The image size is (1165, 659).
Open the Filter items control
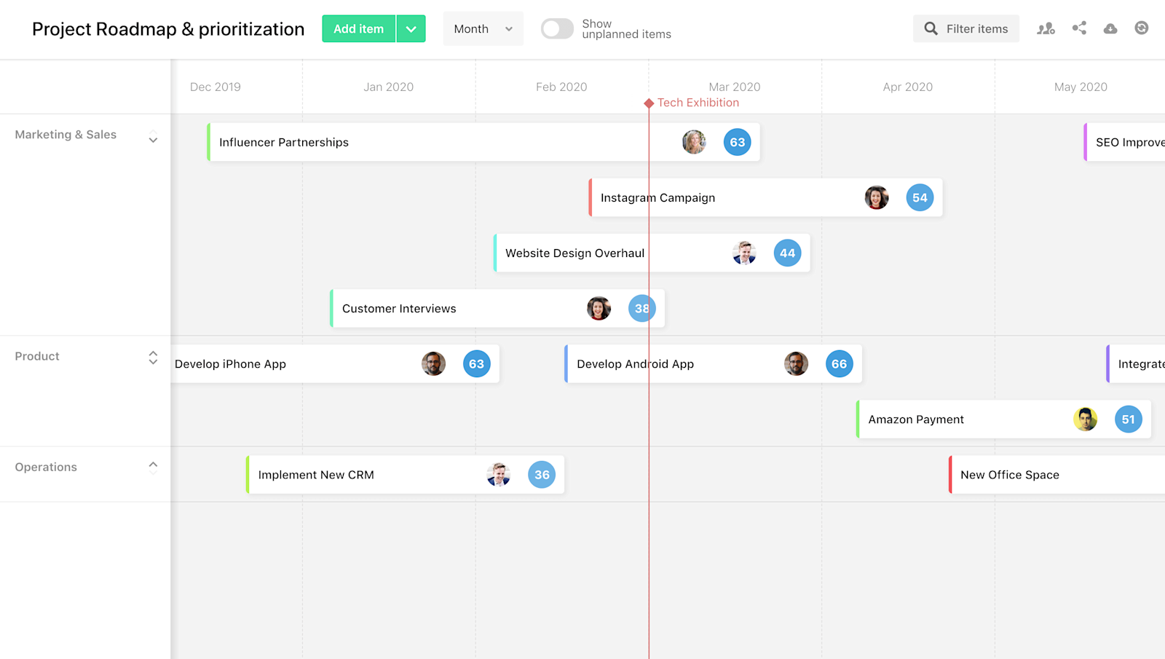pos(965,28)
